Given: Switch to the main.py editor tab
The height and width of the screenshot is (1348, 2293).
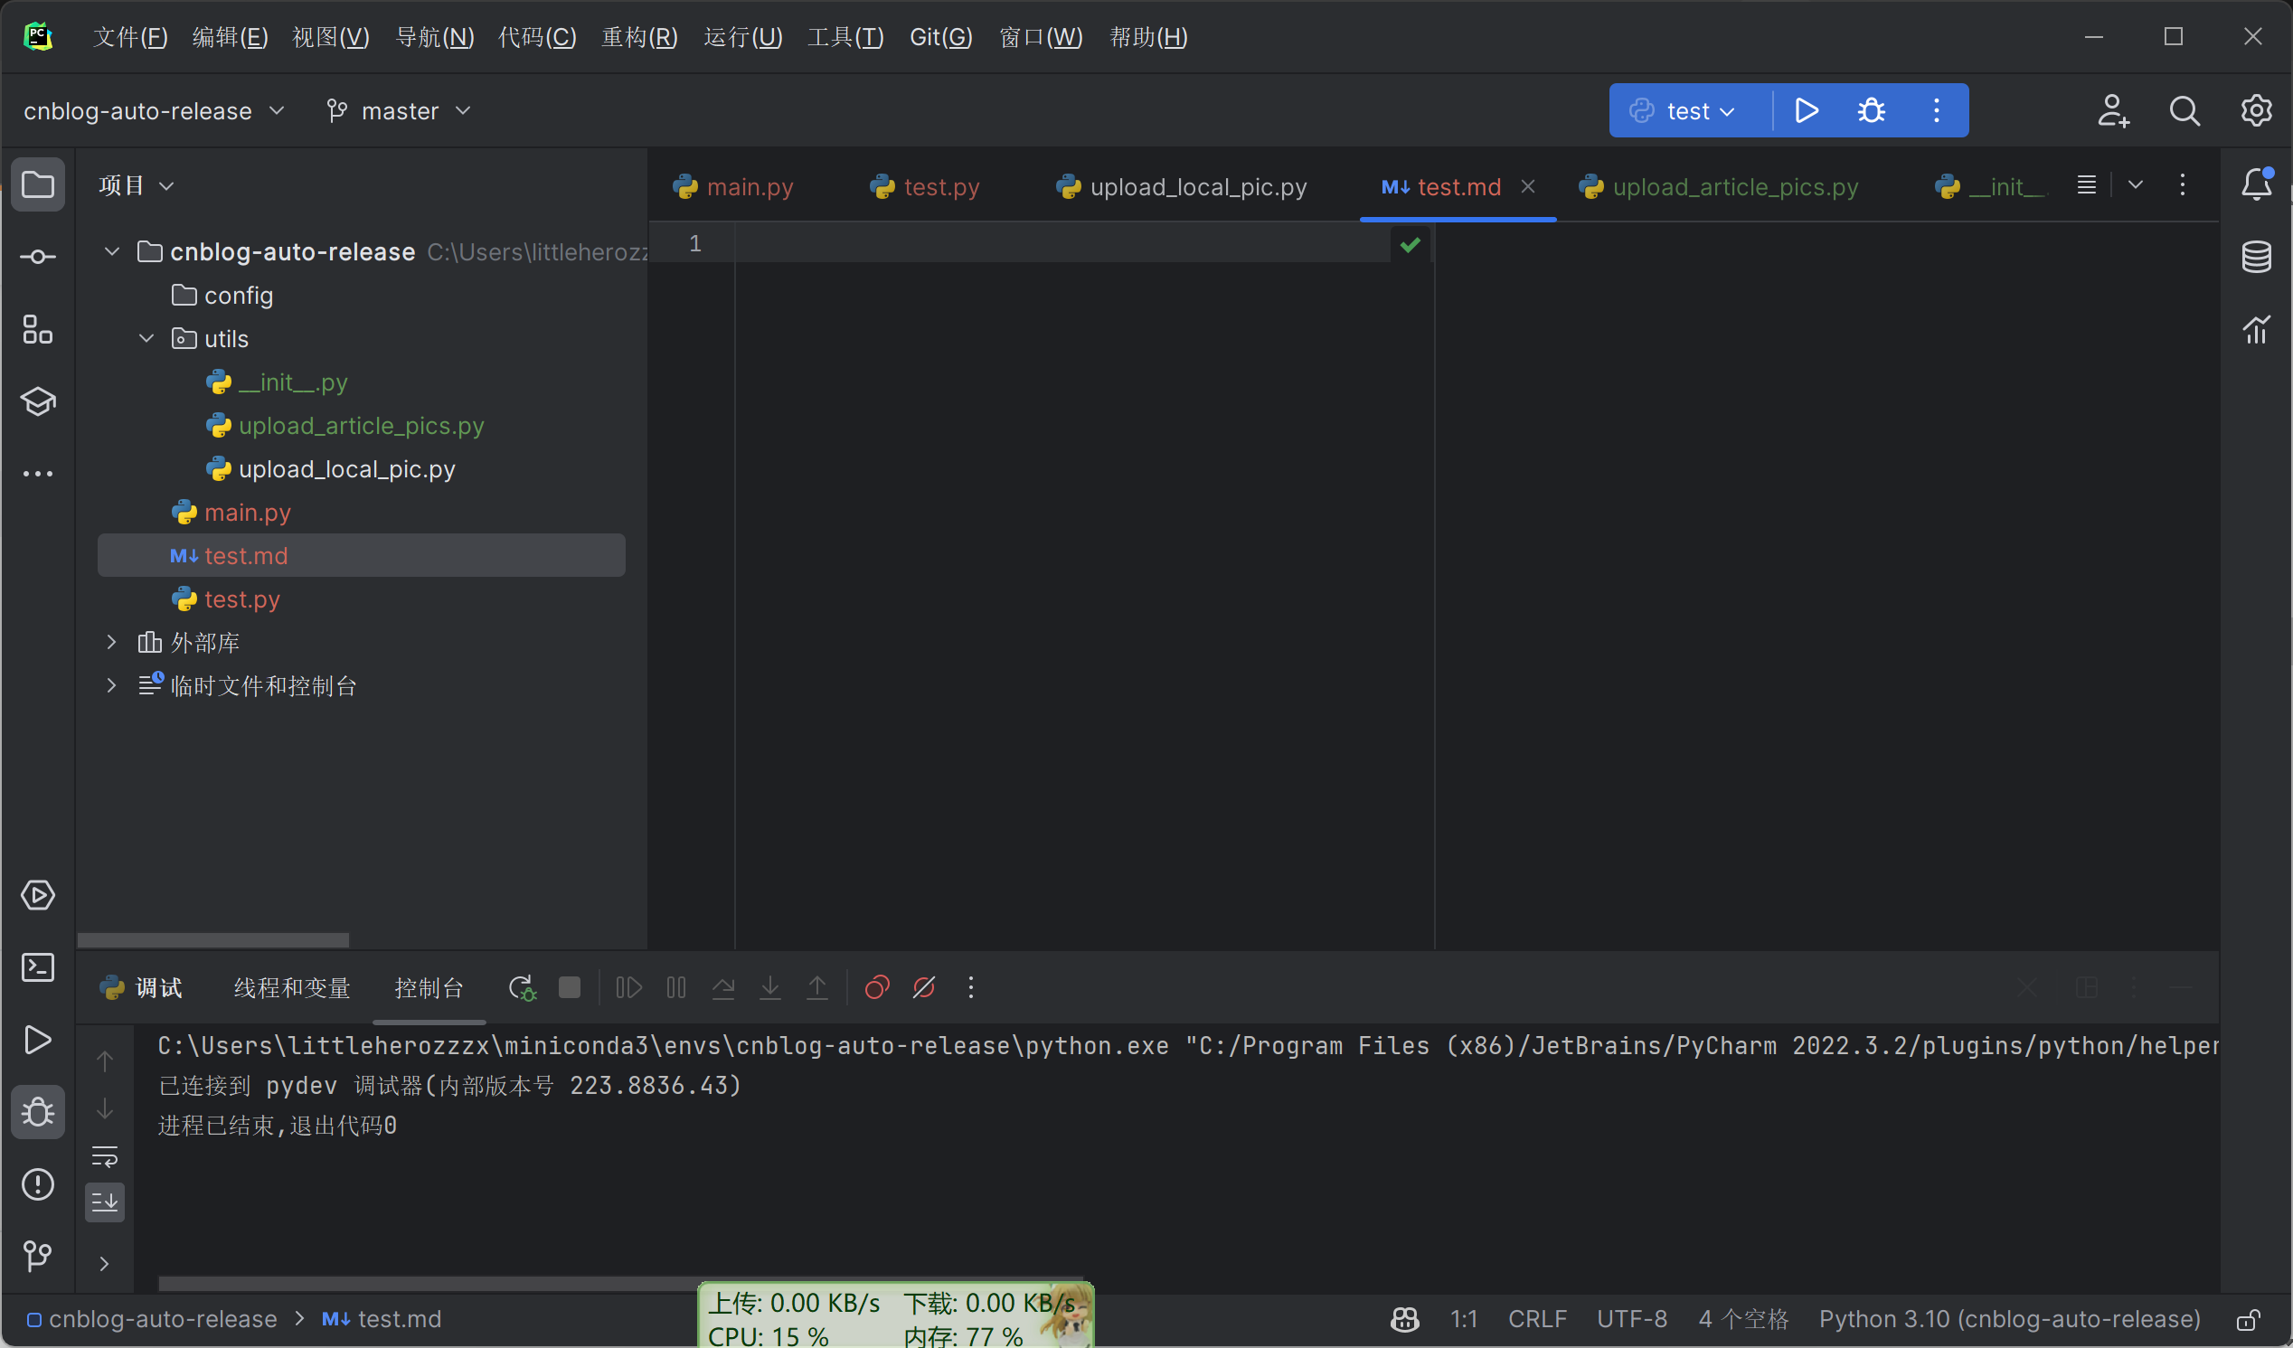Looking at the screenshot, I should tap(733, 186).
